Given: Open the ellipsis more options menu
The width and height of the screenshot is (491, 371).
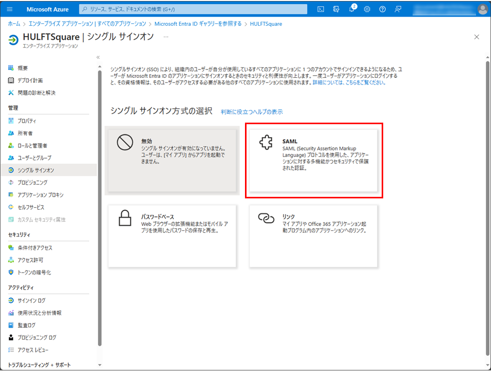Looking at the screenshot, I should tap(166, 37).
